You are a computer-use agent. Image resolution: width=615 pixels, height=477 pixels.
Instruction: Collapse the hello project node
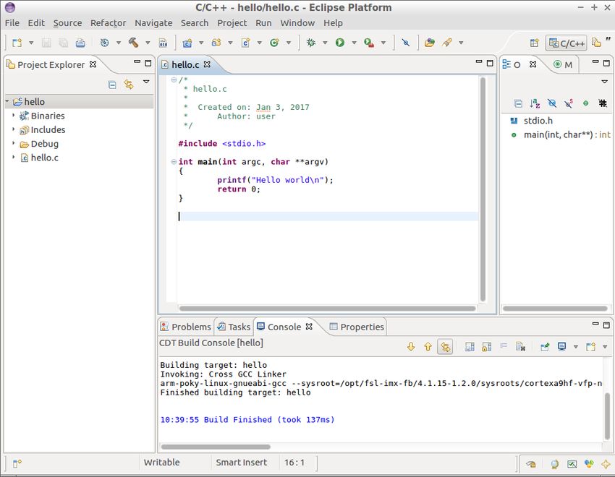(7, 101)
